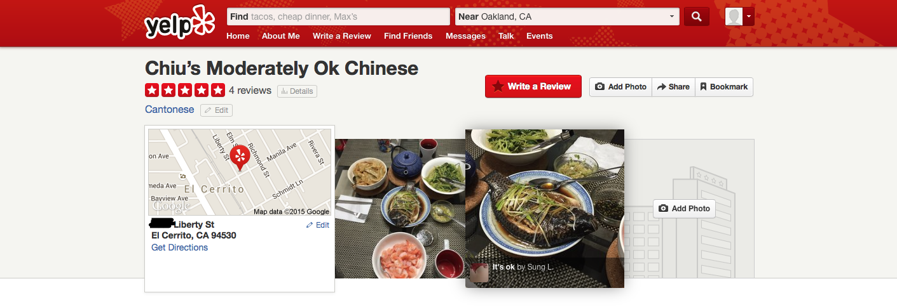Bookmark Chiu's Moderately Ok Chinese
This screenshot has width=897, height=307.
[724, 87]
